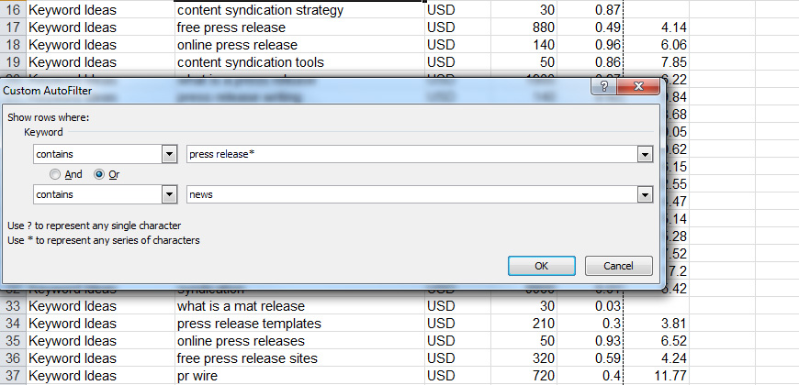Click the cell showing 11.77
Screen dimensions: 799x385
tap(657, 376)
